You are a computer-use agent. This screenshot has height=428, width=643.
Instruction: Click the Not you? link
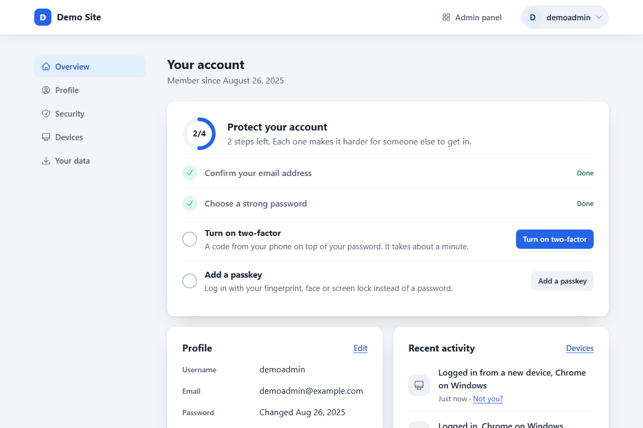point(488,399)
